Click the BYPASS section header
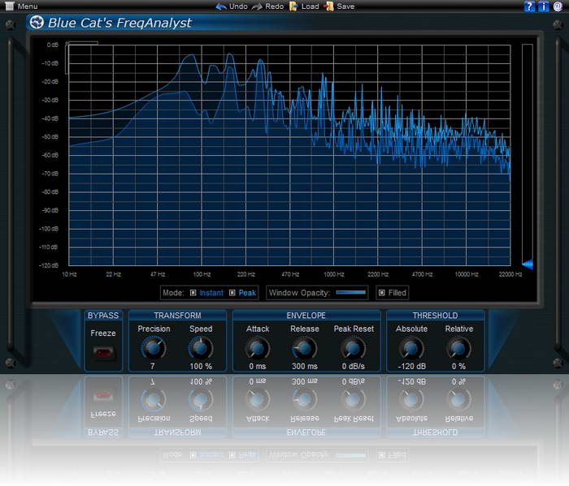 [103, 316]
